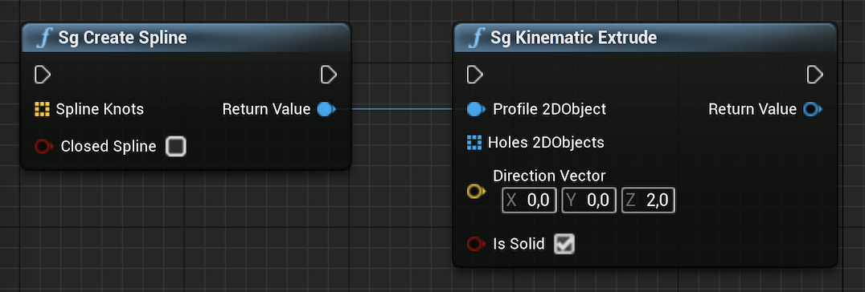Image resolution: width=865 pixels, height=292 pixels.
Task: Click the Sg Create Spline output execution pin
Action: (x=329, y=75)
